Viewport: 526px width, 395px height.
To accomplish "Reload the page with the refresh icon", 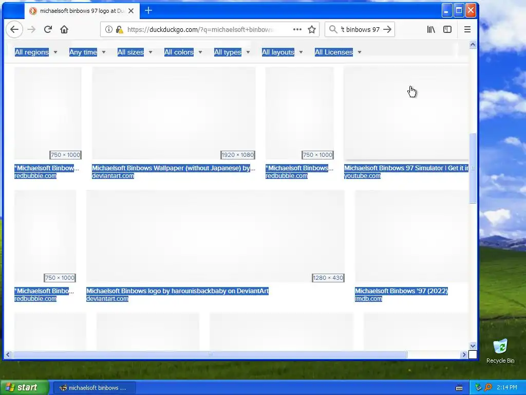I will click(48, 29).
